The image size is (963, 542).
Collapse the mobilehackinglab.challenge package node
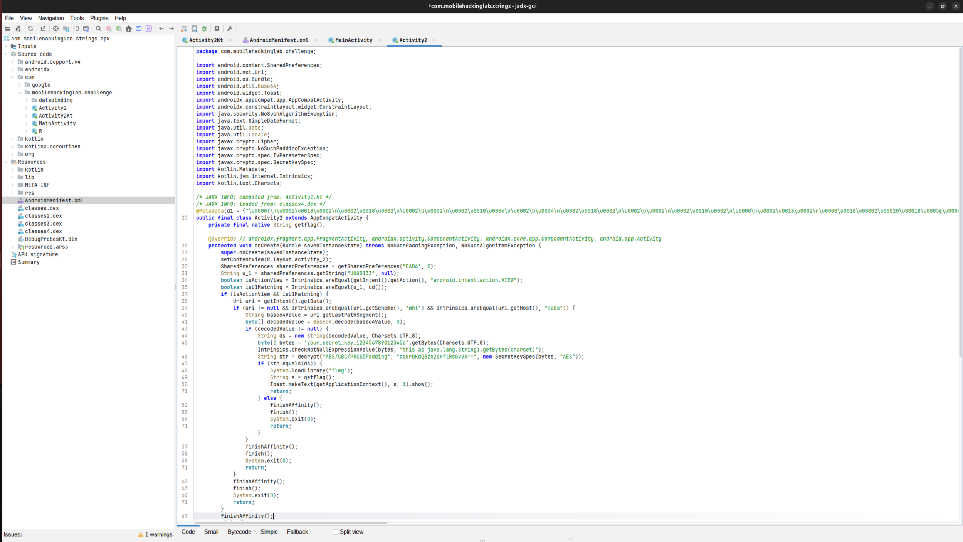point(20,93)
